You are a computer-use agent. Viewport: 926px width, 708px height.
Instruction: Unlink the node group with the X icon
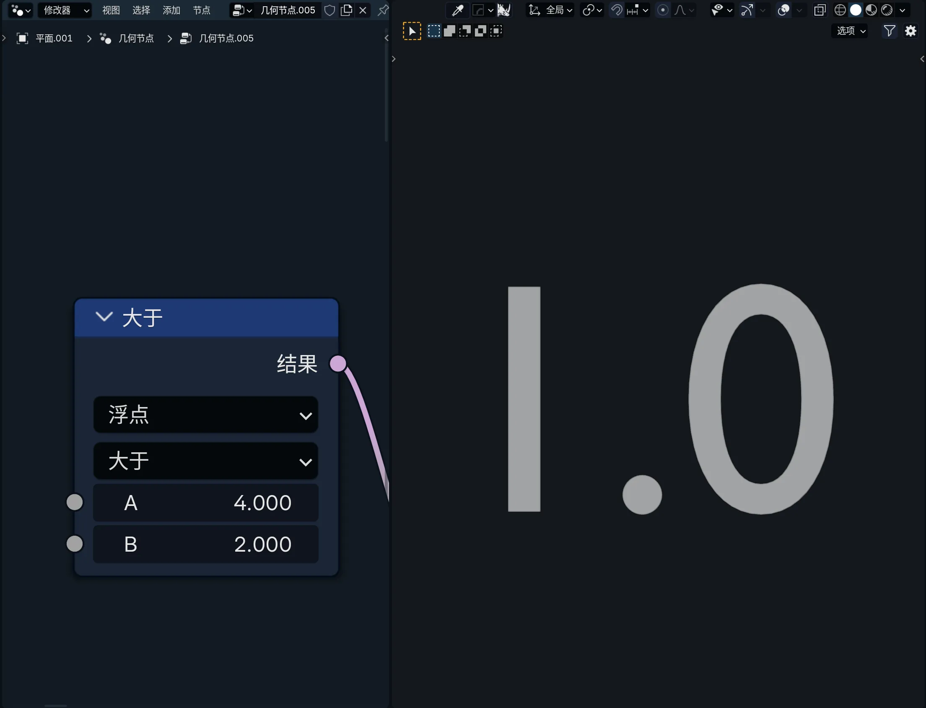point(363,10)
